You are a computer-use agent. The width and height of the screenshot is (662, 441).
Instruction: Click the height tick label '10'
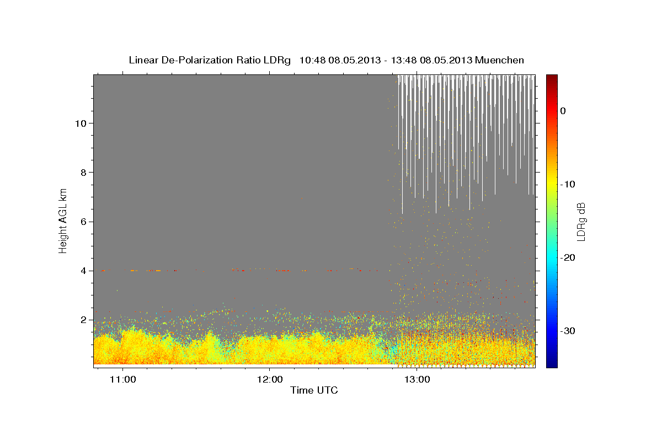(x=81, y=123)
